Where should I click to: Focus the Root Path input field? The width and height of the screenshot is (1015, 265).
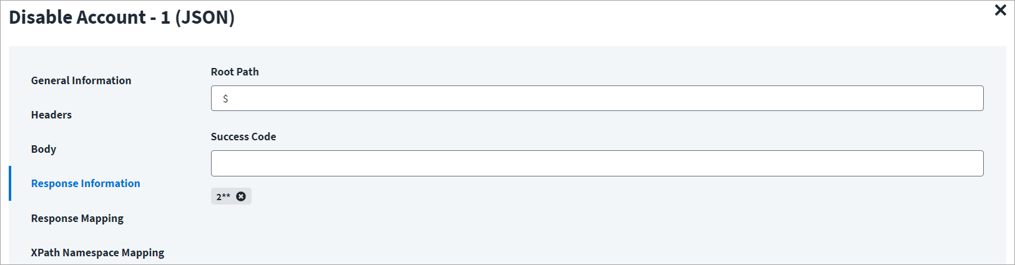(x=597, y=99)
